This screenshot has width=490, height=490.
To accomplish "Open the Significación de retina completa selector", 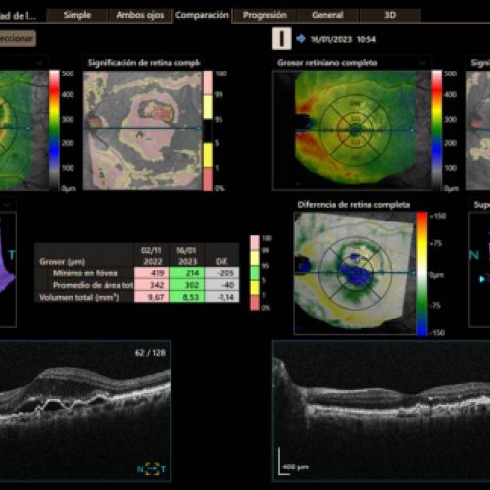I will click(144, 63).
